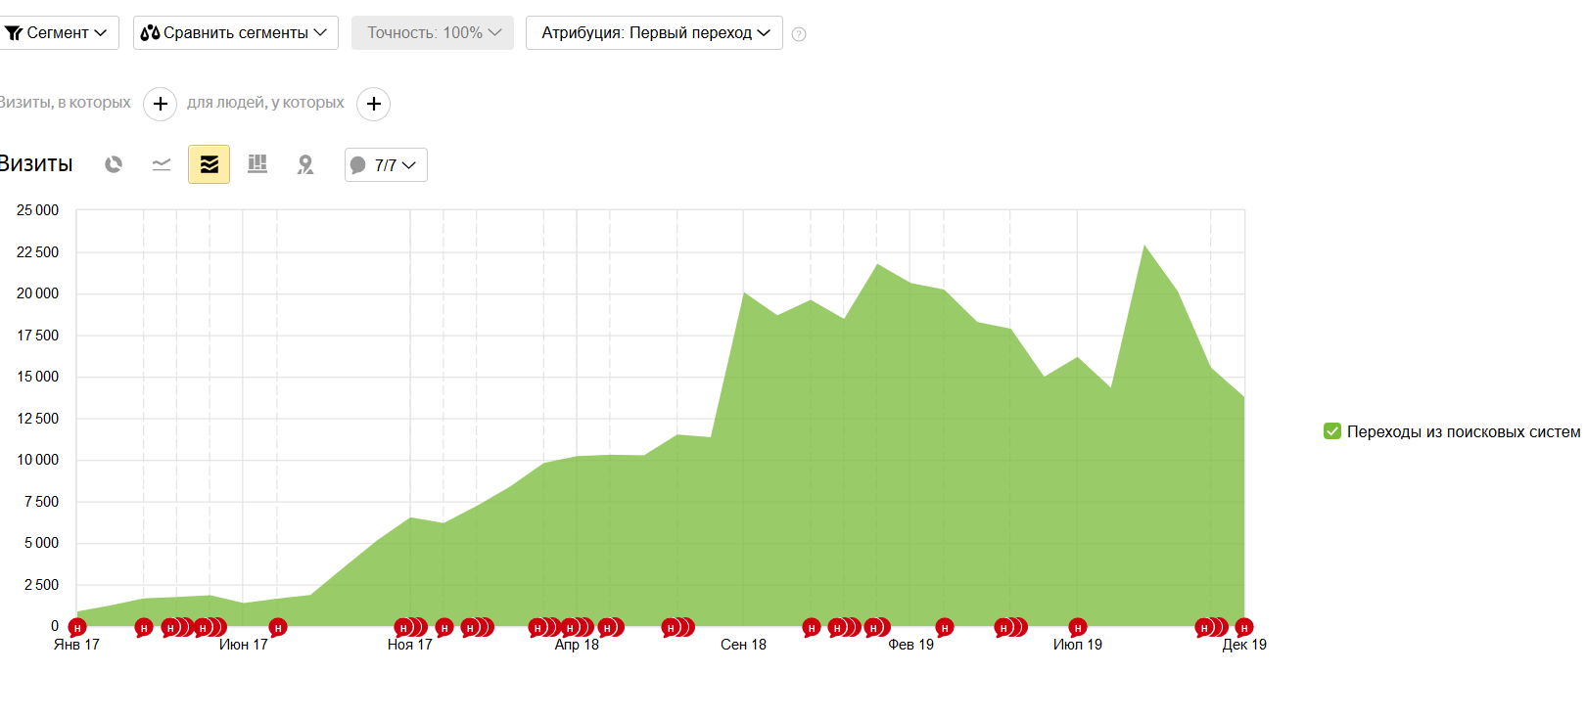Add condition for 'для людей, у которых'

[373, 104]
